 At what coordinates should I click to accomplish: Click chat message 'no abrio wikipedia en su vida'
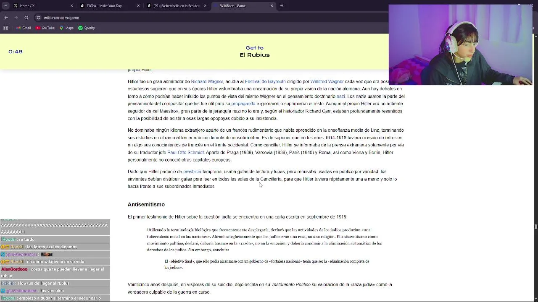(55, 262)
